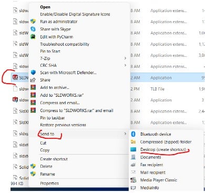205x193 pixels.
Task: Open the Send to menu entry
Action: point(47,134)
